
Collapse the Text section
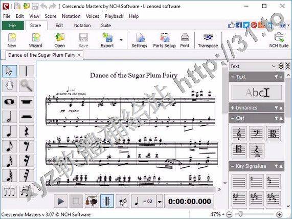click(x=232, y=77)
